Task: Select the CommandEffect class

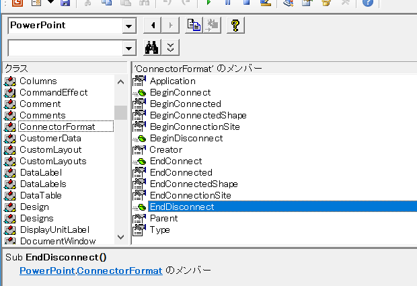Action: (x=53, y=93)
